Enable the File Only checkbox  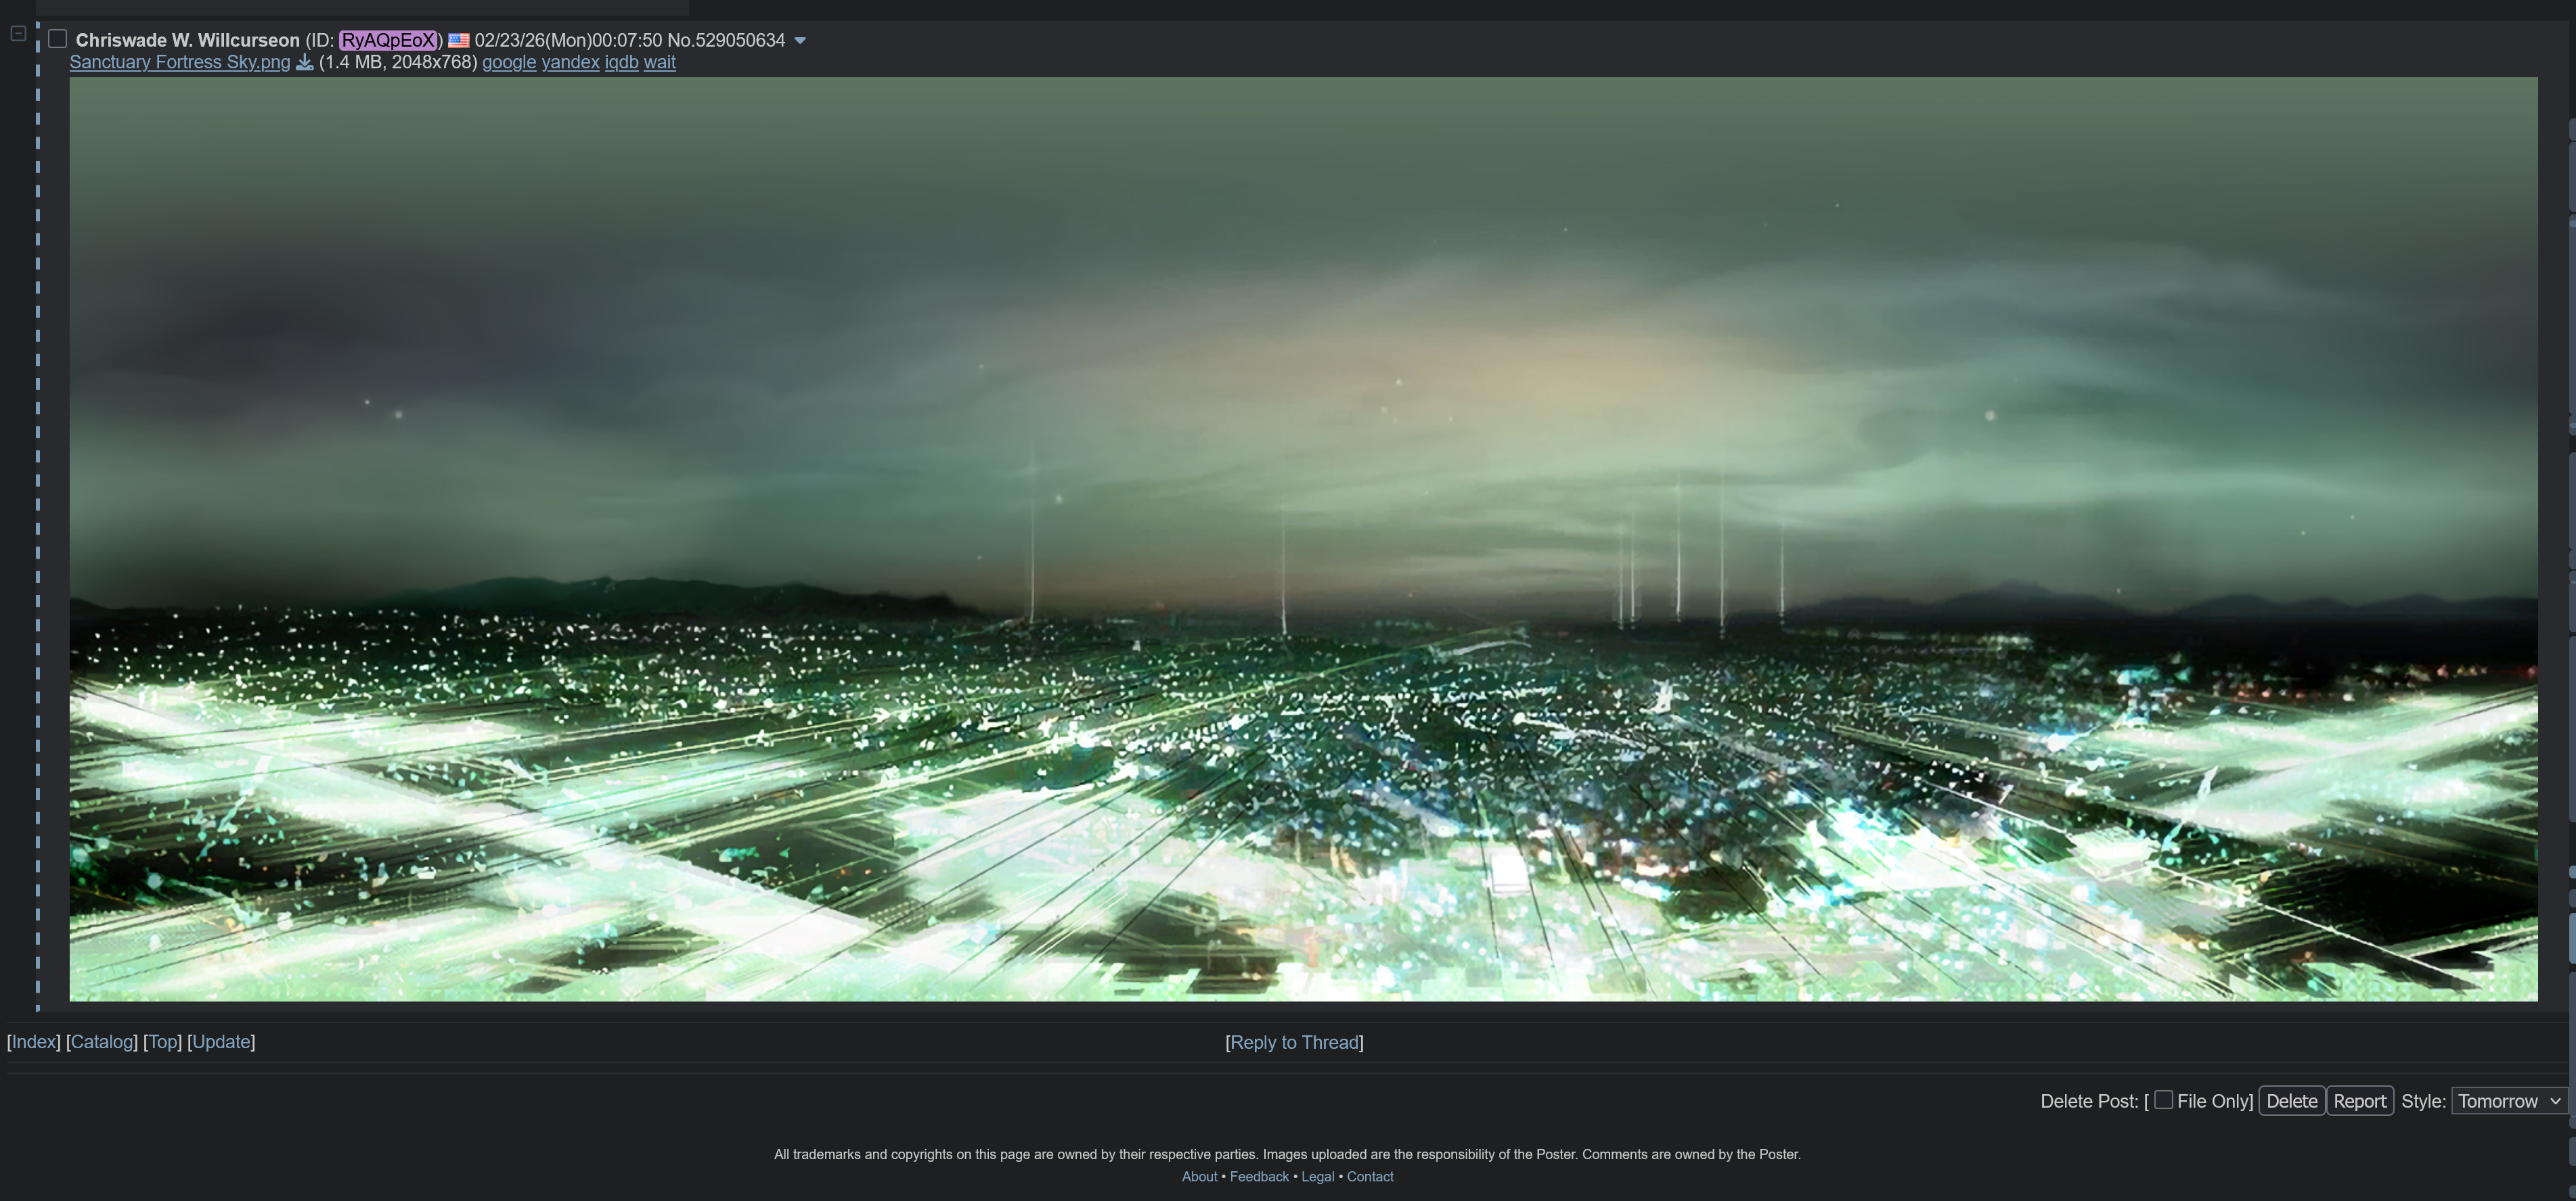click(x=2163, y=1100)
